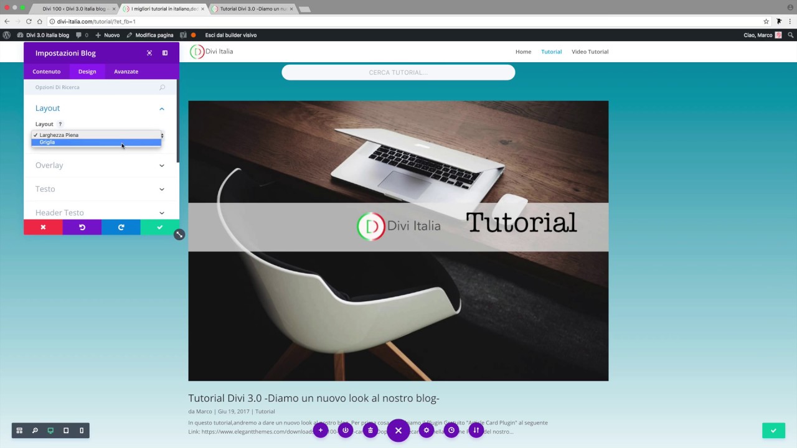The image size is (797, 448).
Task: Click the Divi Italia site logo
Action: click(212, 52)
